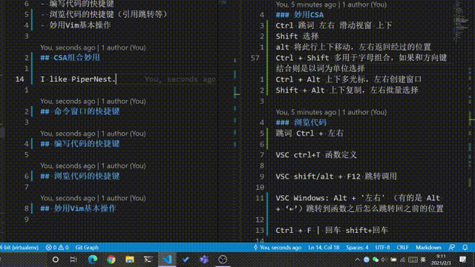
Task: Click WeChat tray icon
Action: [x=376, y=260]
